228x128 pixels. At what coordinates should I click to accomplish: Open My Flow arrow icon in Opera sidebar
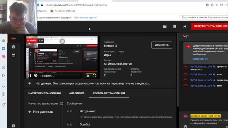(x=4, y=75)
